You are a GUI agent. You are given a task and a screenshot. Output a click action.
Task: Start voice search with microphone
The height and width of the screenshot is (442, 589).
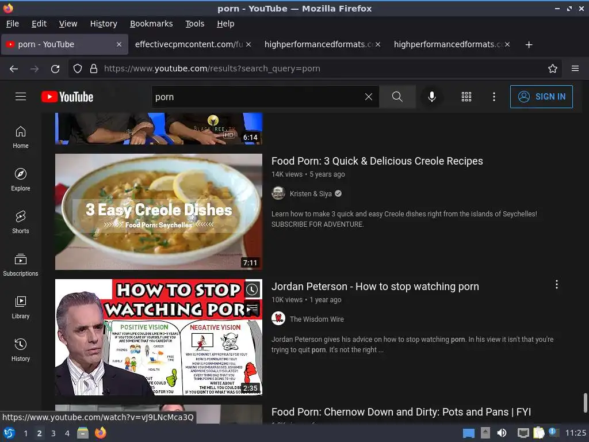[431, 97]
